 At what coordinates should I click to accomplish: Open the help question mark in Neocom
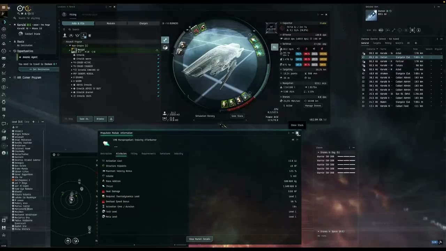3,116
